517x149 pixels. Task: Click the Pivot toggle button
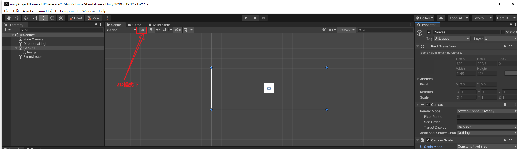coord(76,18)
